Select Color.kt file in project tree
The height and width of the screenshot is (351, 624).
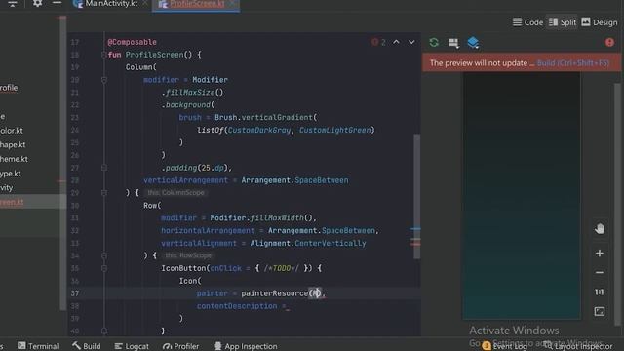coord(11,131)
